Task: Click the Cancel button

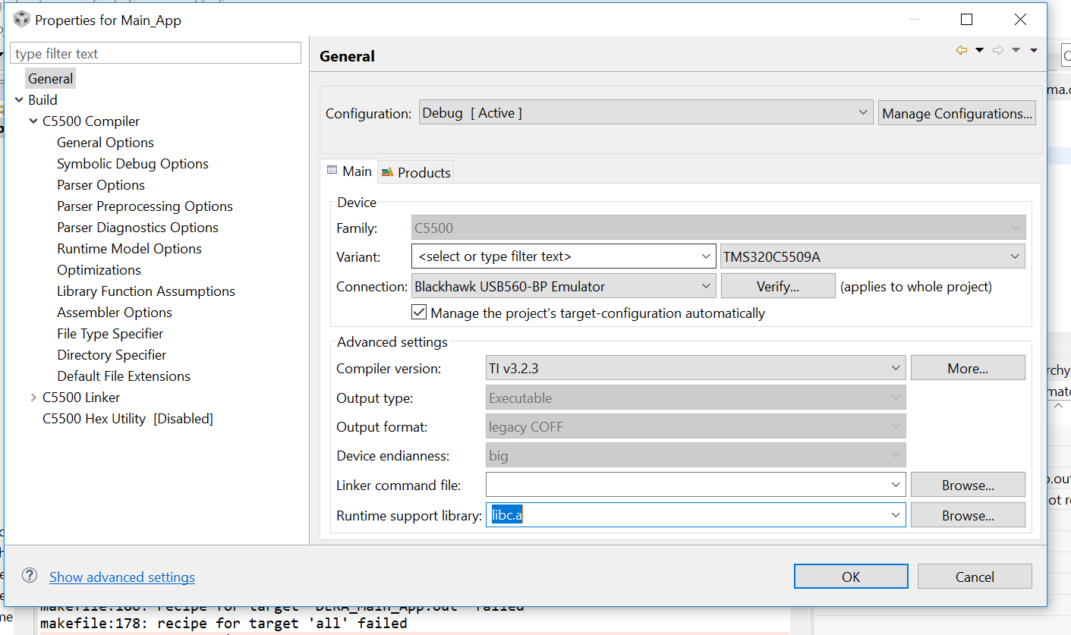Action: pos(975,577)
